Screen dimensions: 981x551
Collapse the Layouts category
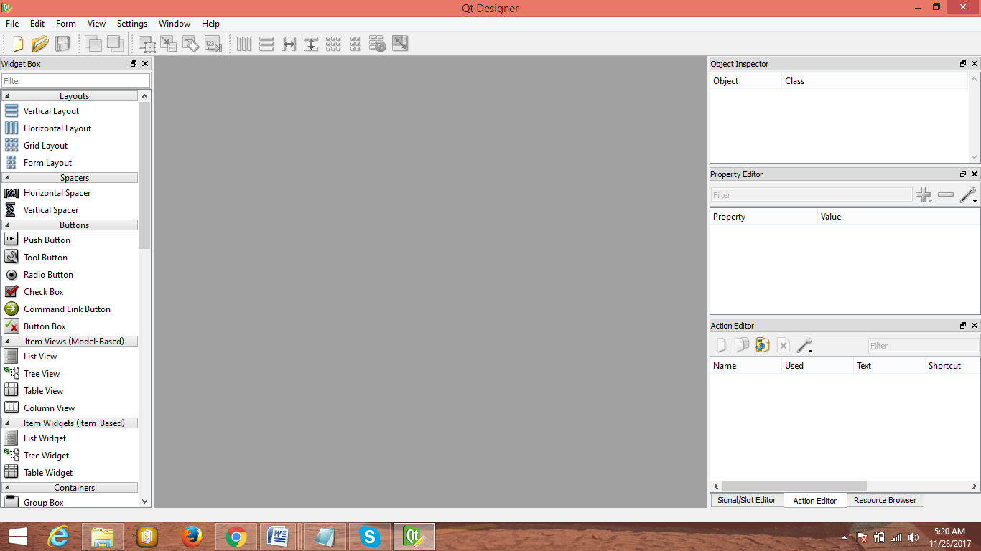74,95
